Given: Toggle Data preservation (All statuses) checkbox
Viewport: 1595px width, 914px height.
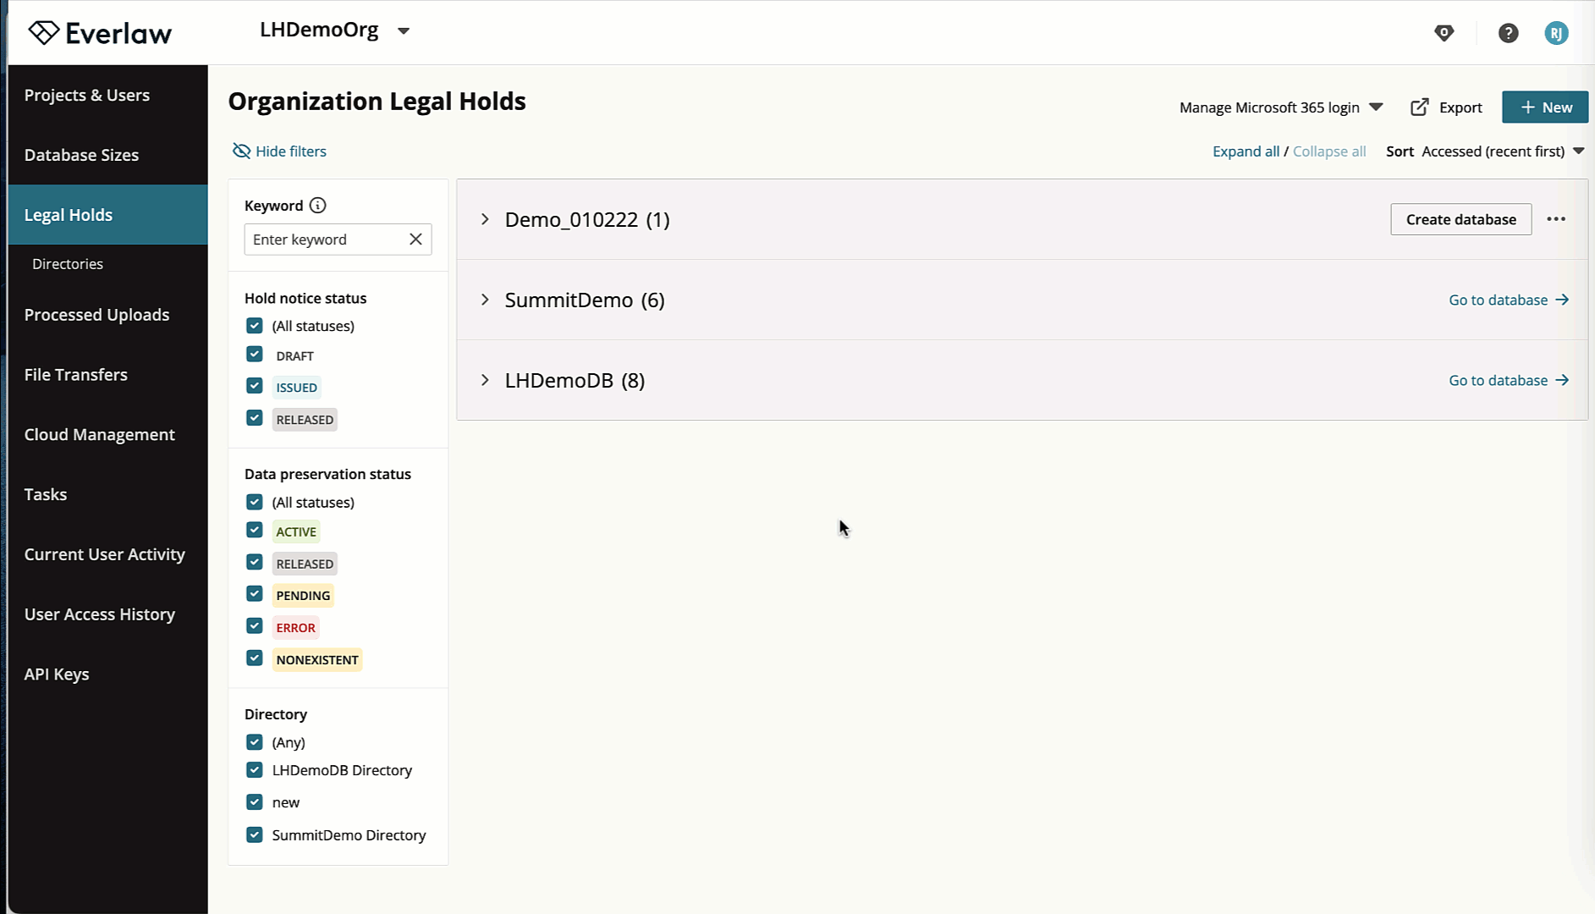Looking at the screenshot, I should click(255, 502).
